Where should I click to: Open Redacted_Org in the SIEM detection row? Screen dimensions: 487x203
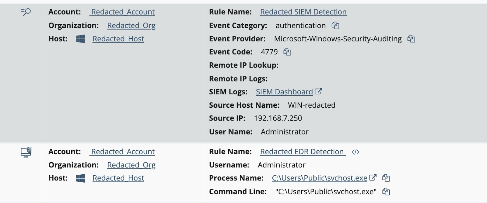(131, 26)
